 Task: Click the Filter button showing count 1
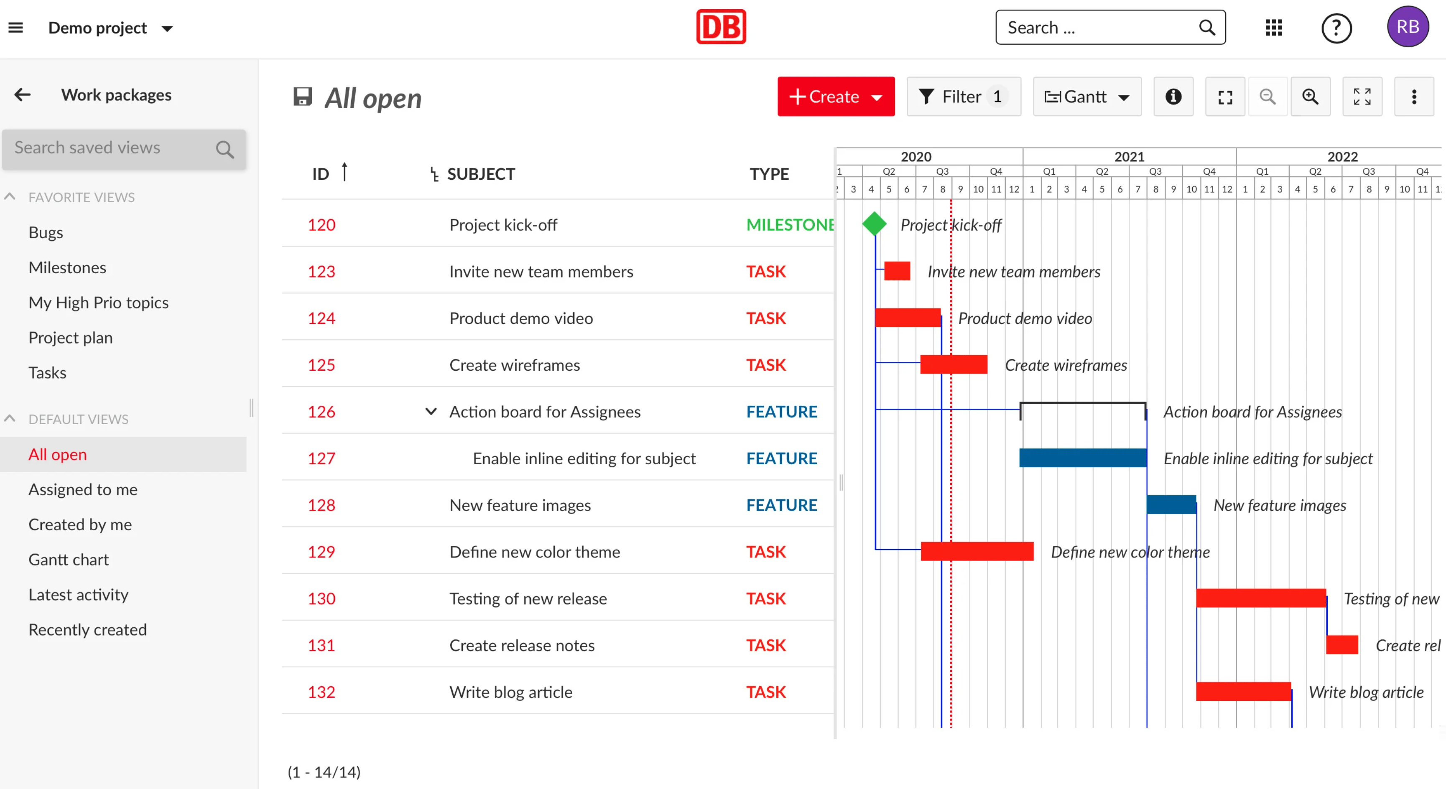[961, 95]
